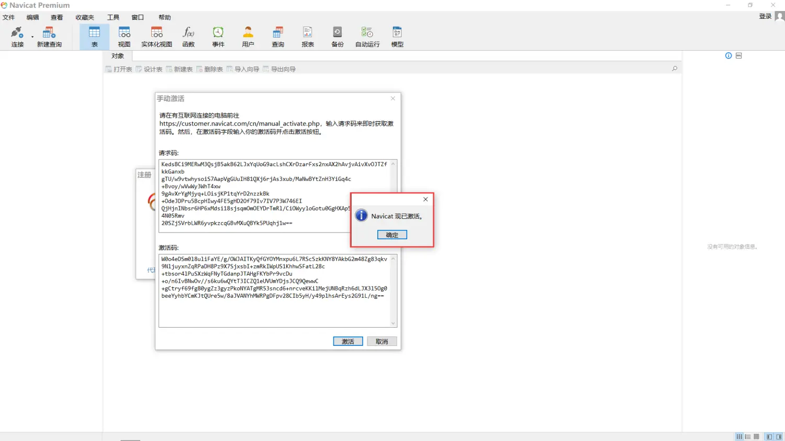785x441 pixels.
Task: Close the Navicat 现已激活 message box
Action: tap(425, 199)
